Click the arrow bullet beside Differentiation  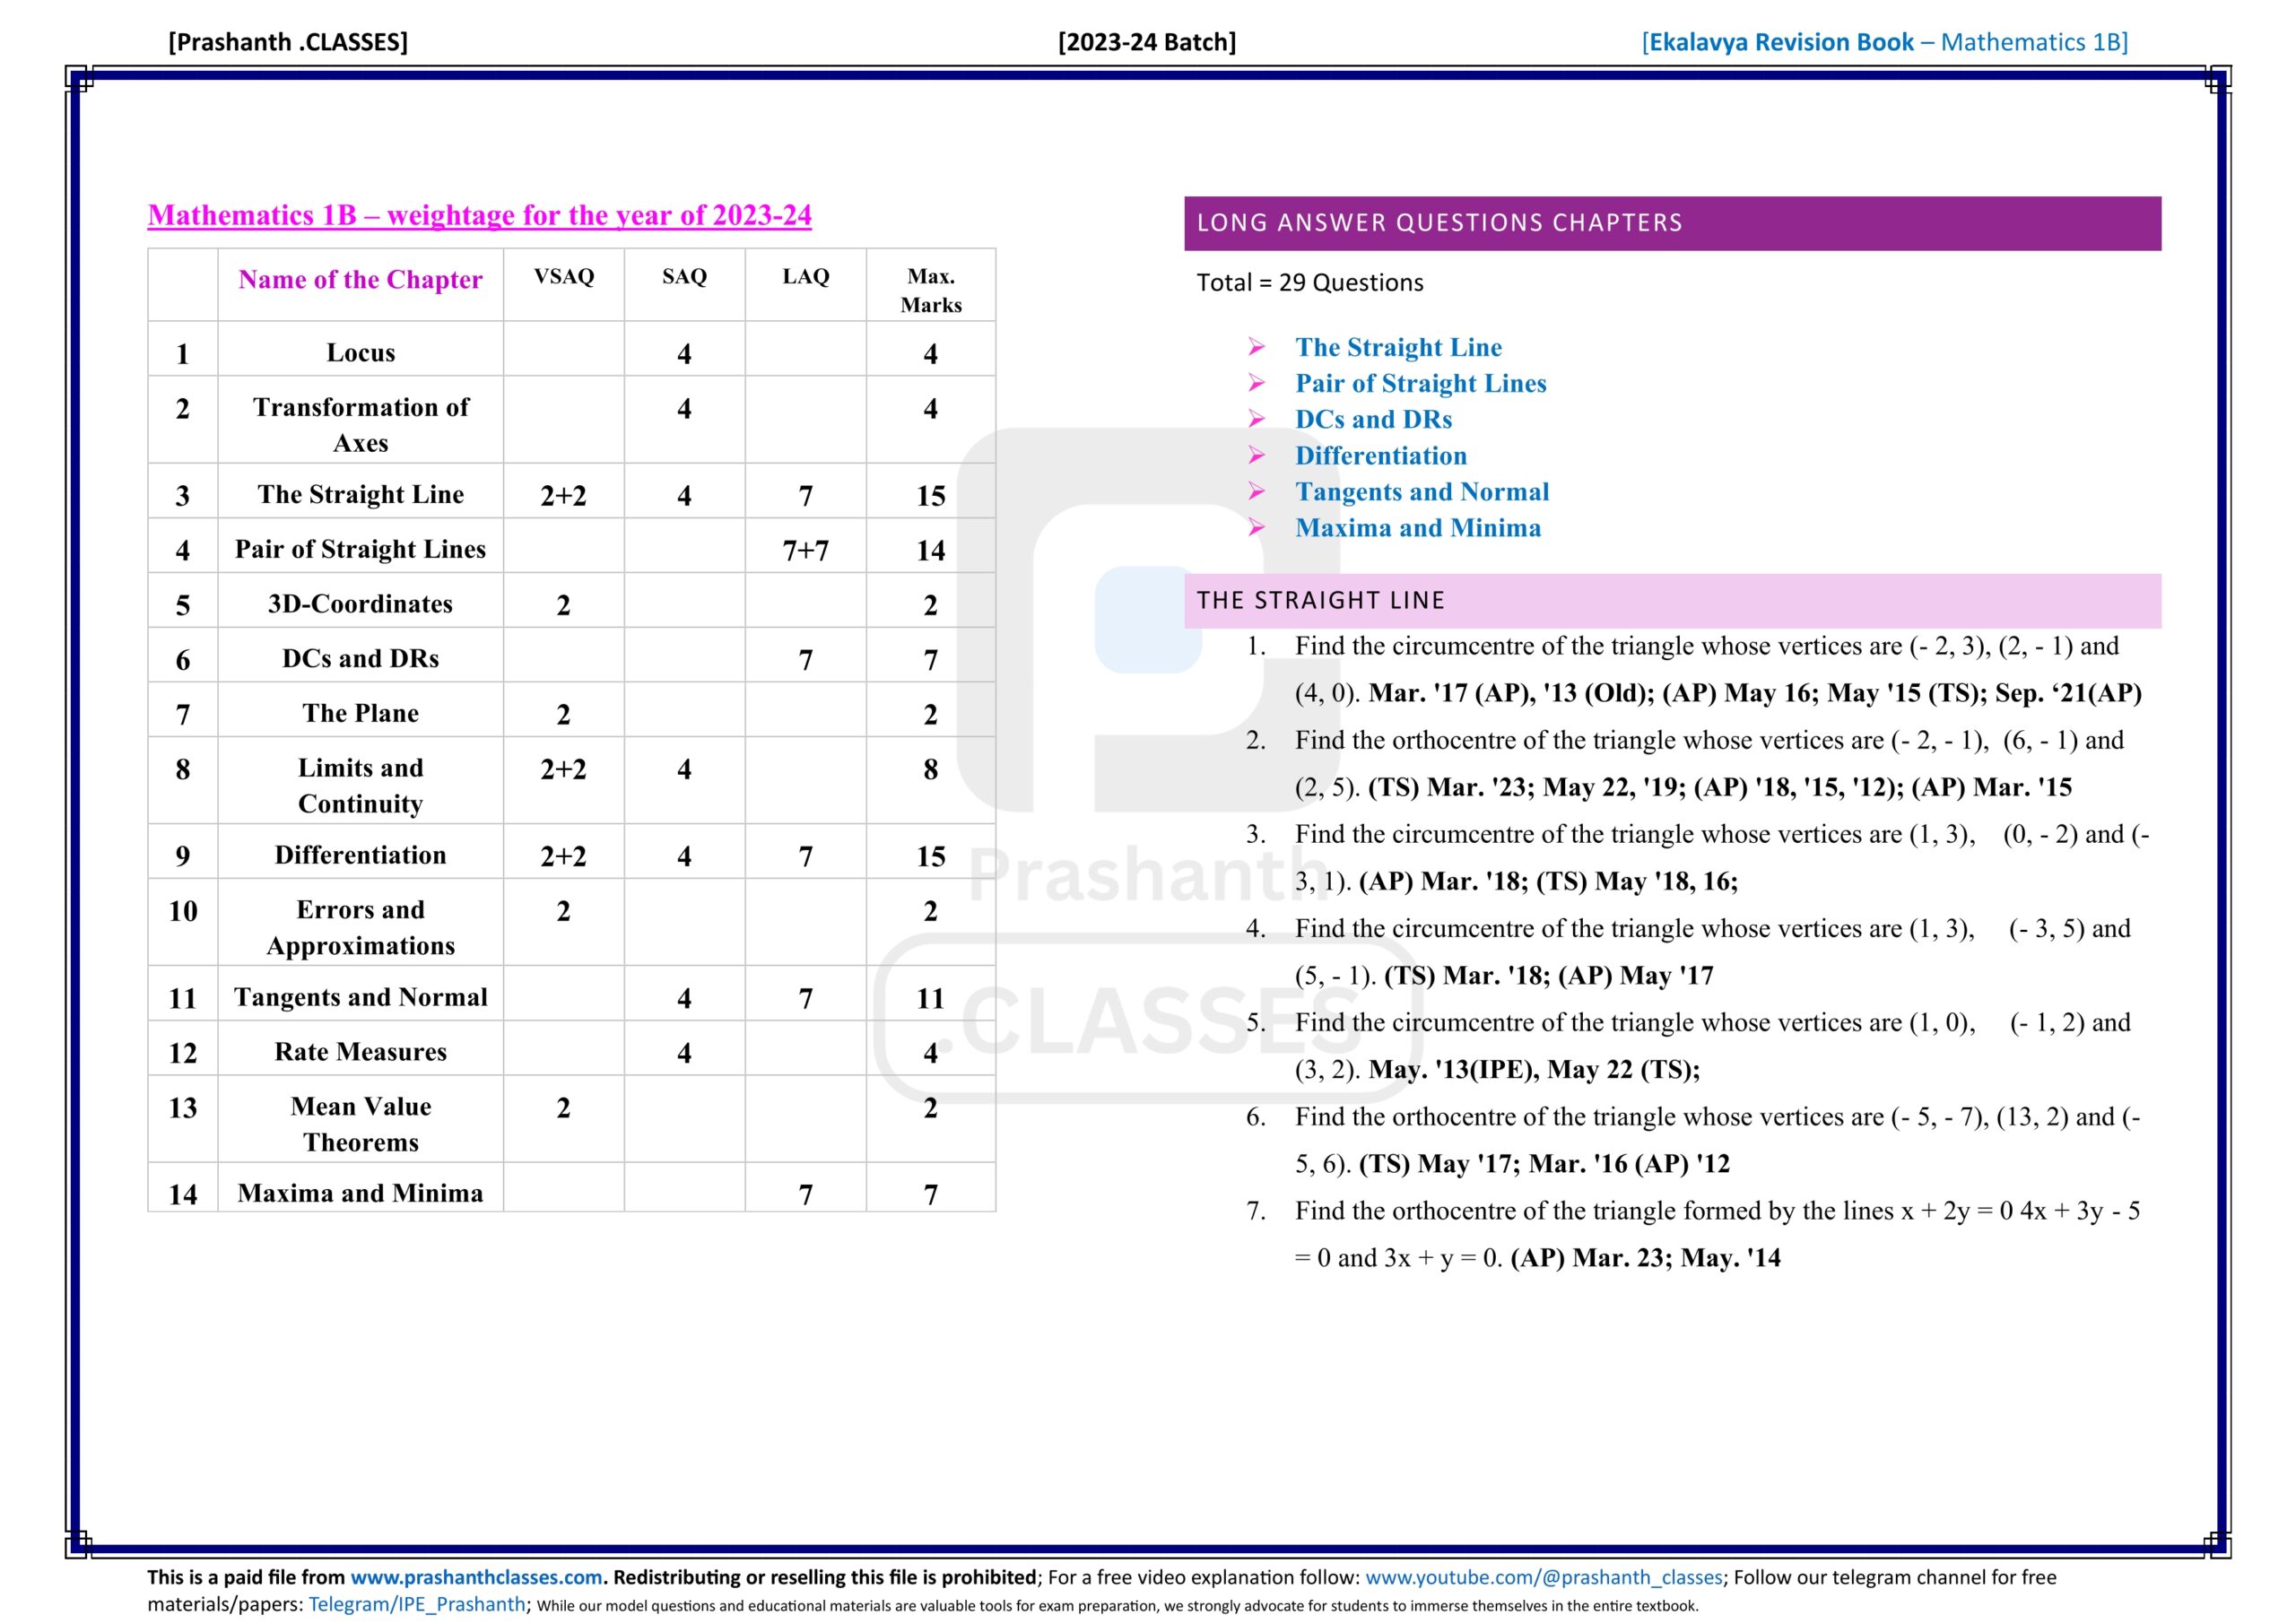pos(1256,455)
